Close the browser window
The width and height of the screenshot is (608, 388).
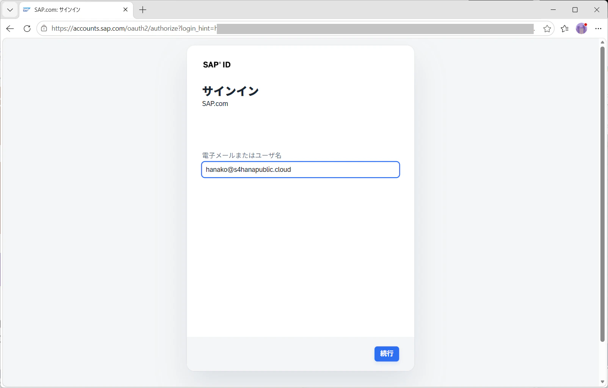pyautogui.click(x=597, y=10)
